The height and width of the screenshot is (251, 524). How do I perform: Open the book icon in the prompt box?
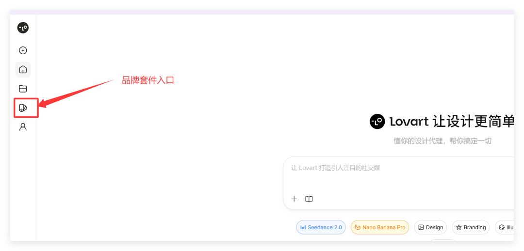click(309, 199)
